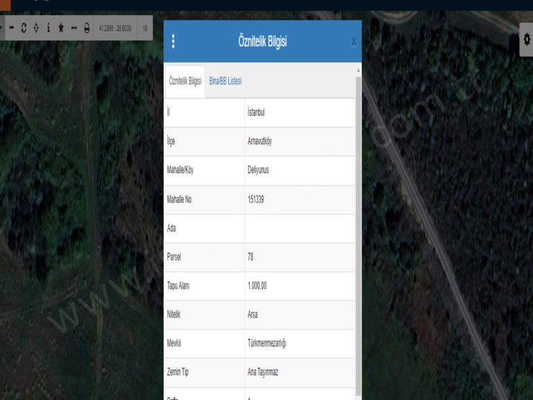The height and width of the screenshot is (400, 533).
Task: Switch to the Bina/BB Listesi tab
Action: point(226,81)
